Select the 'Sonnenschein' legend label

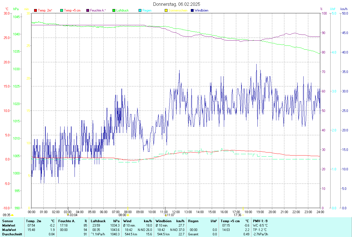(x=178, y=10)
